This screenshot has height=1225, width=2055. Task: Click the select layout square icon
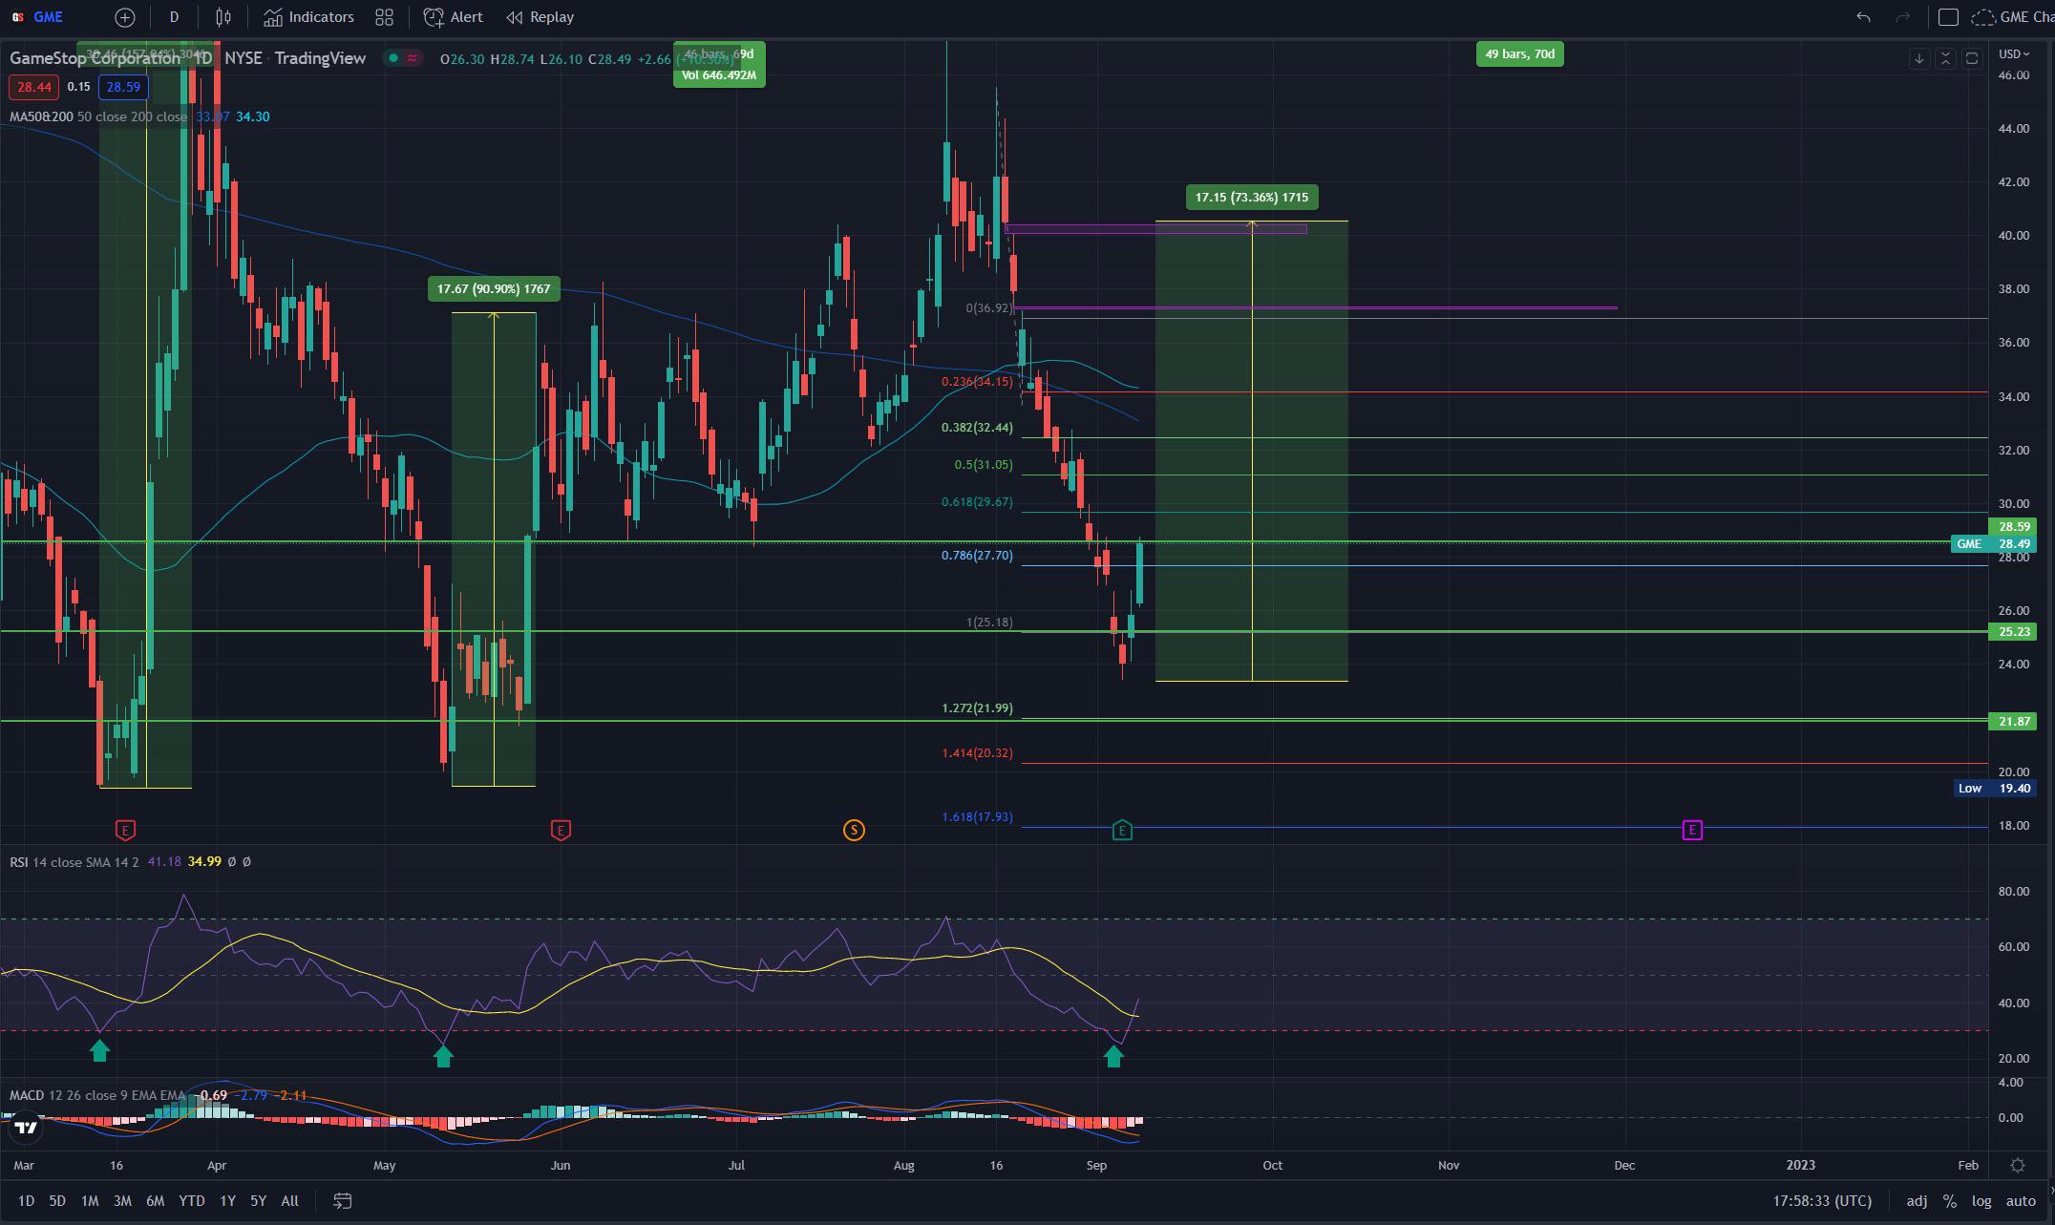pyautogui.click(x=1948, y=17)
